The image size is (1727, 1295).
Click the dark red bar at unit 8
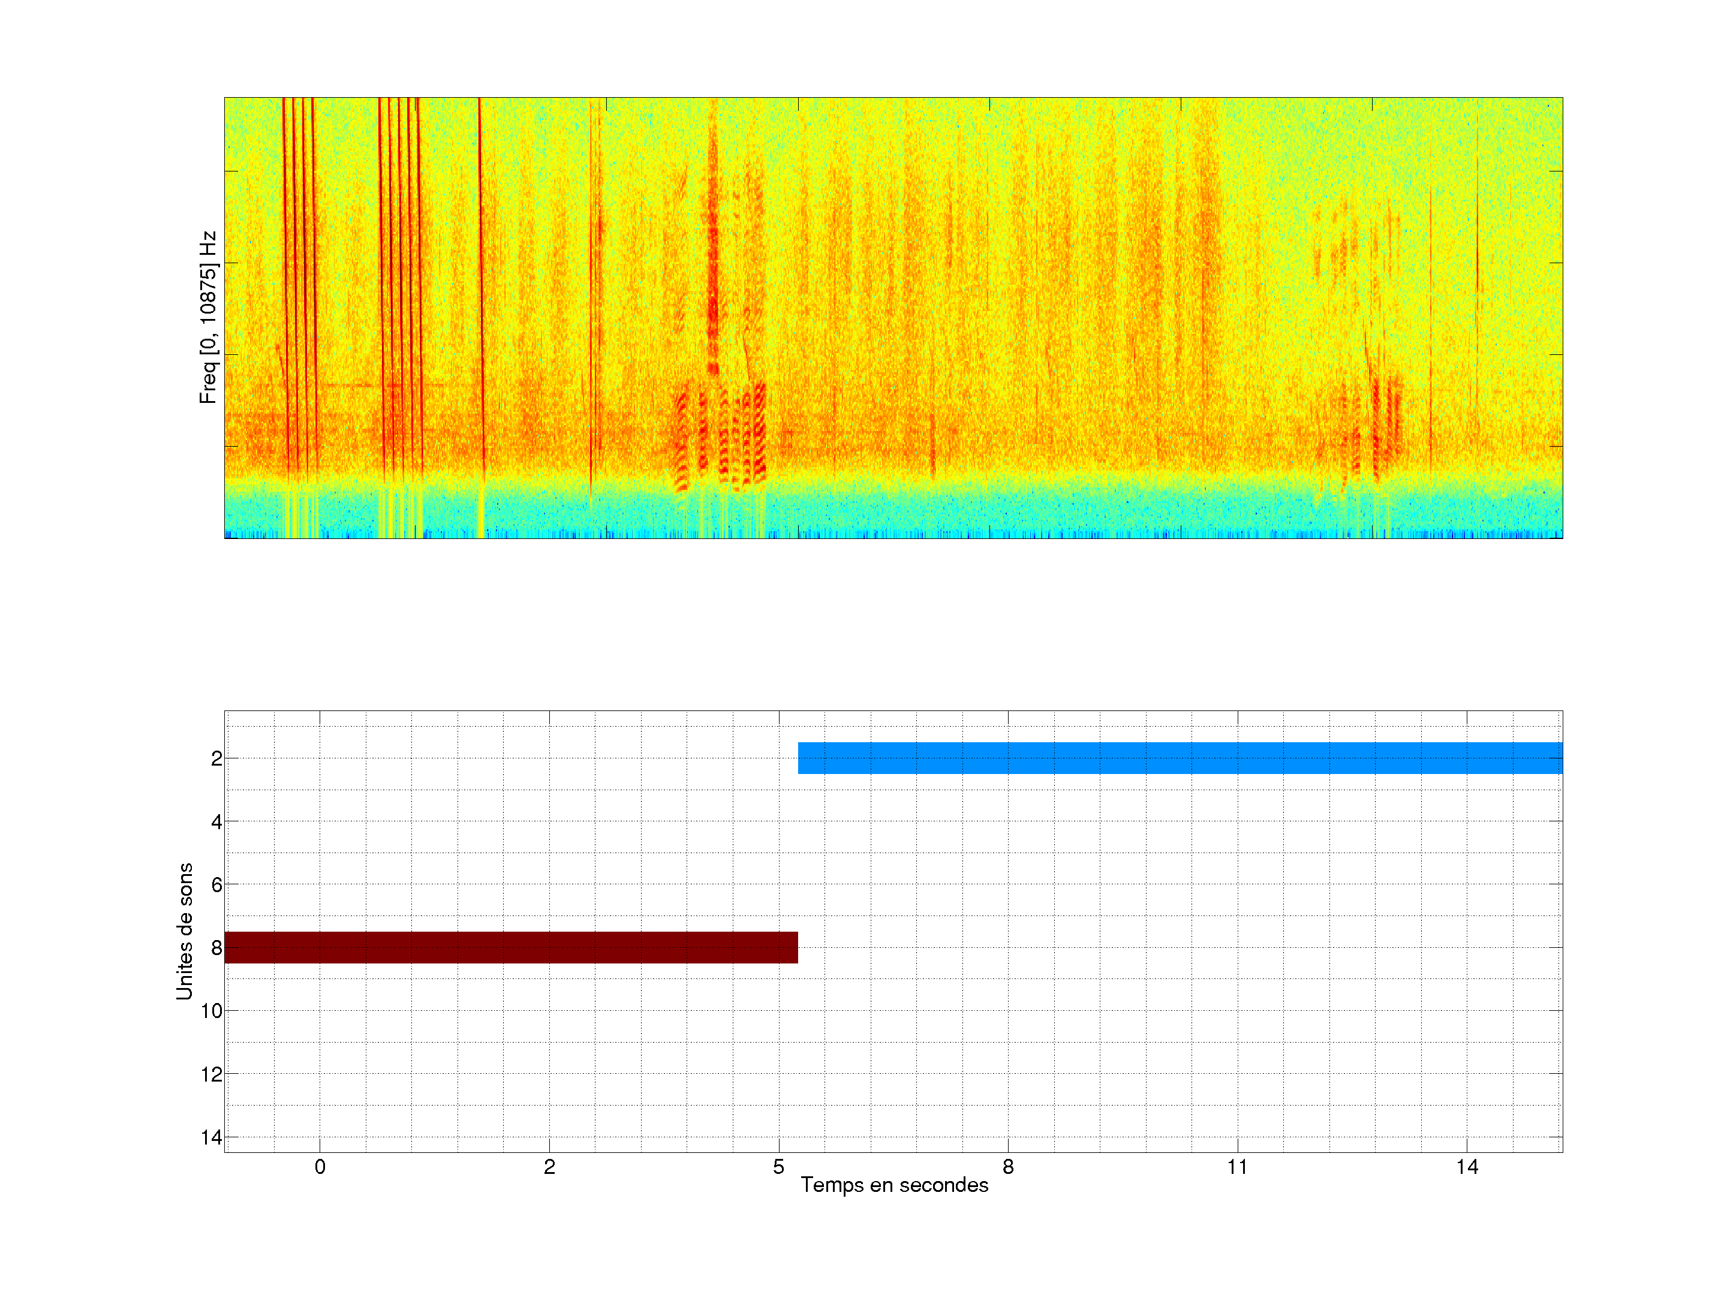pyautogui.click(x=511, y=947)
